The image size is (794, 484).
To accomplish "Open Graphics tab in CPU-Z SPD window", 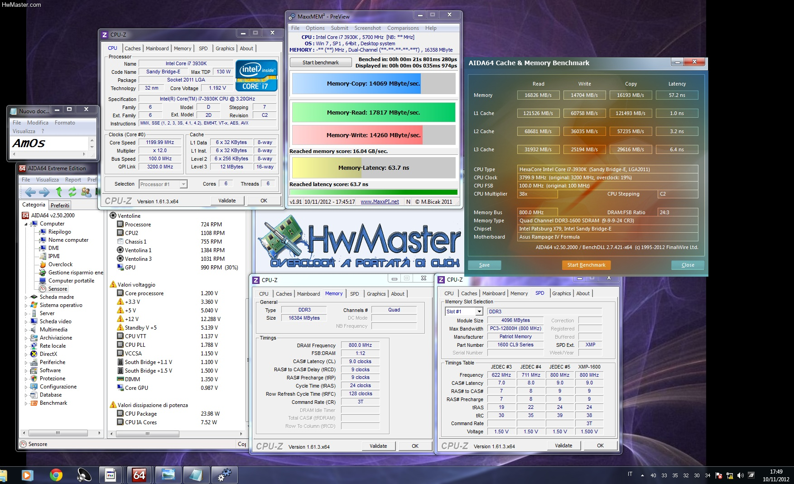I will coord(561,293).
